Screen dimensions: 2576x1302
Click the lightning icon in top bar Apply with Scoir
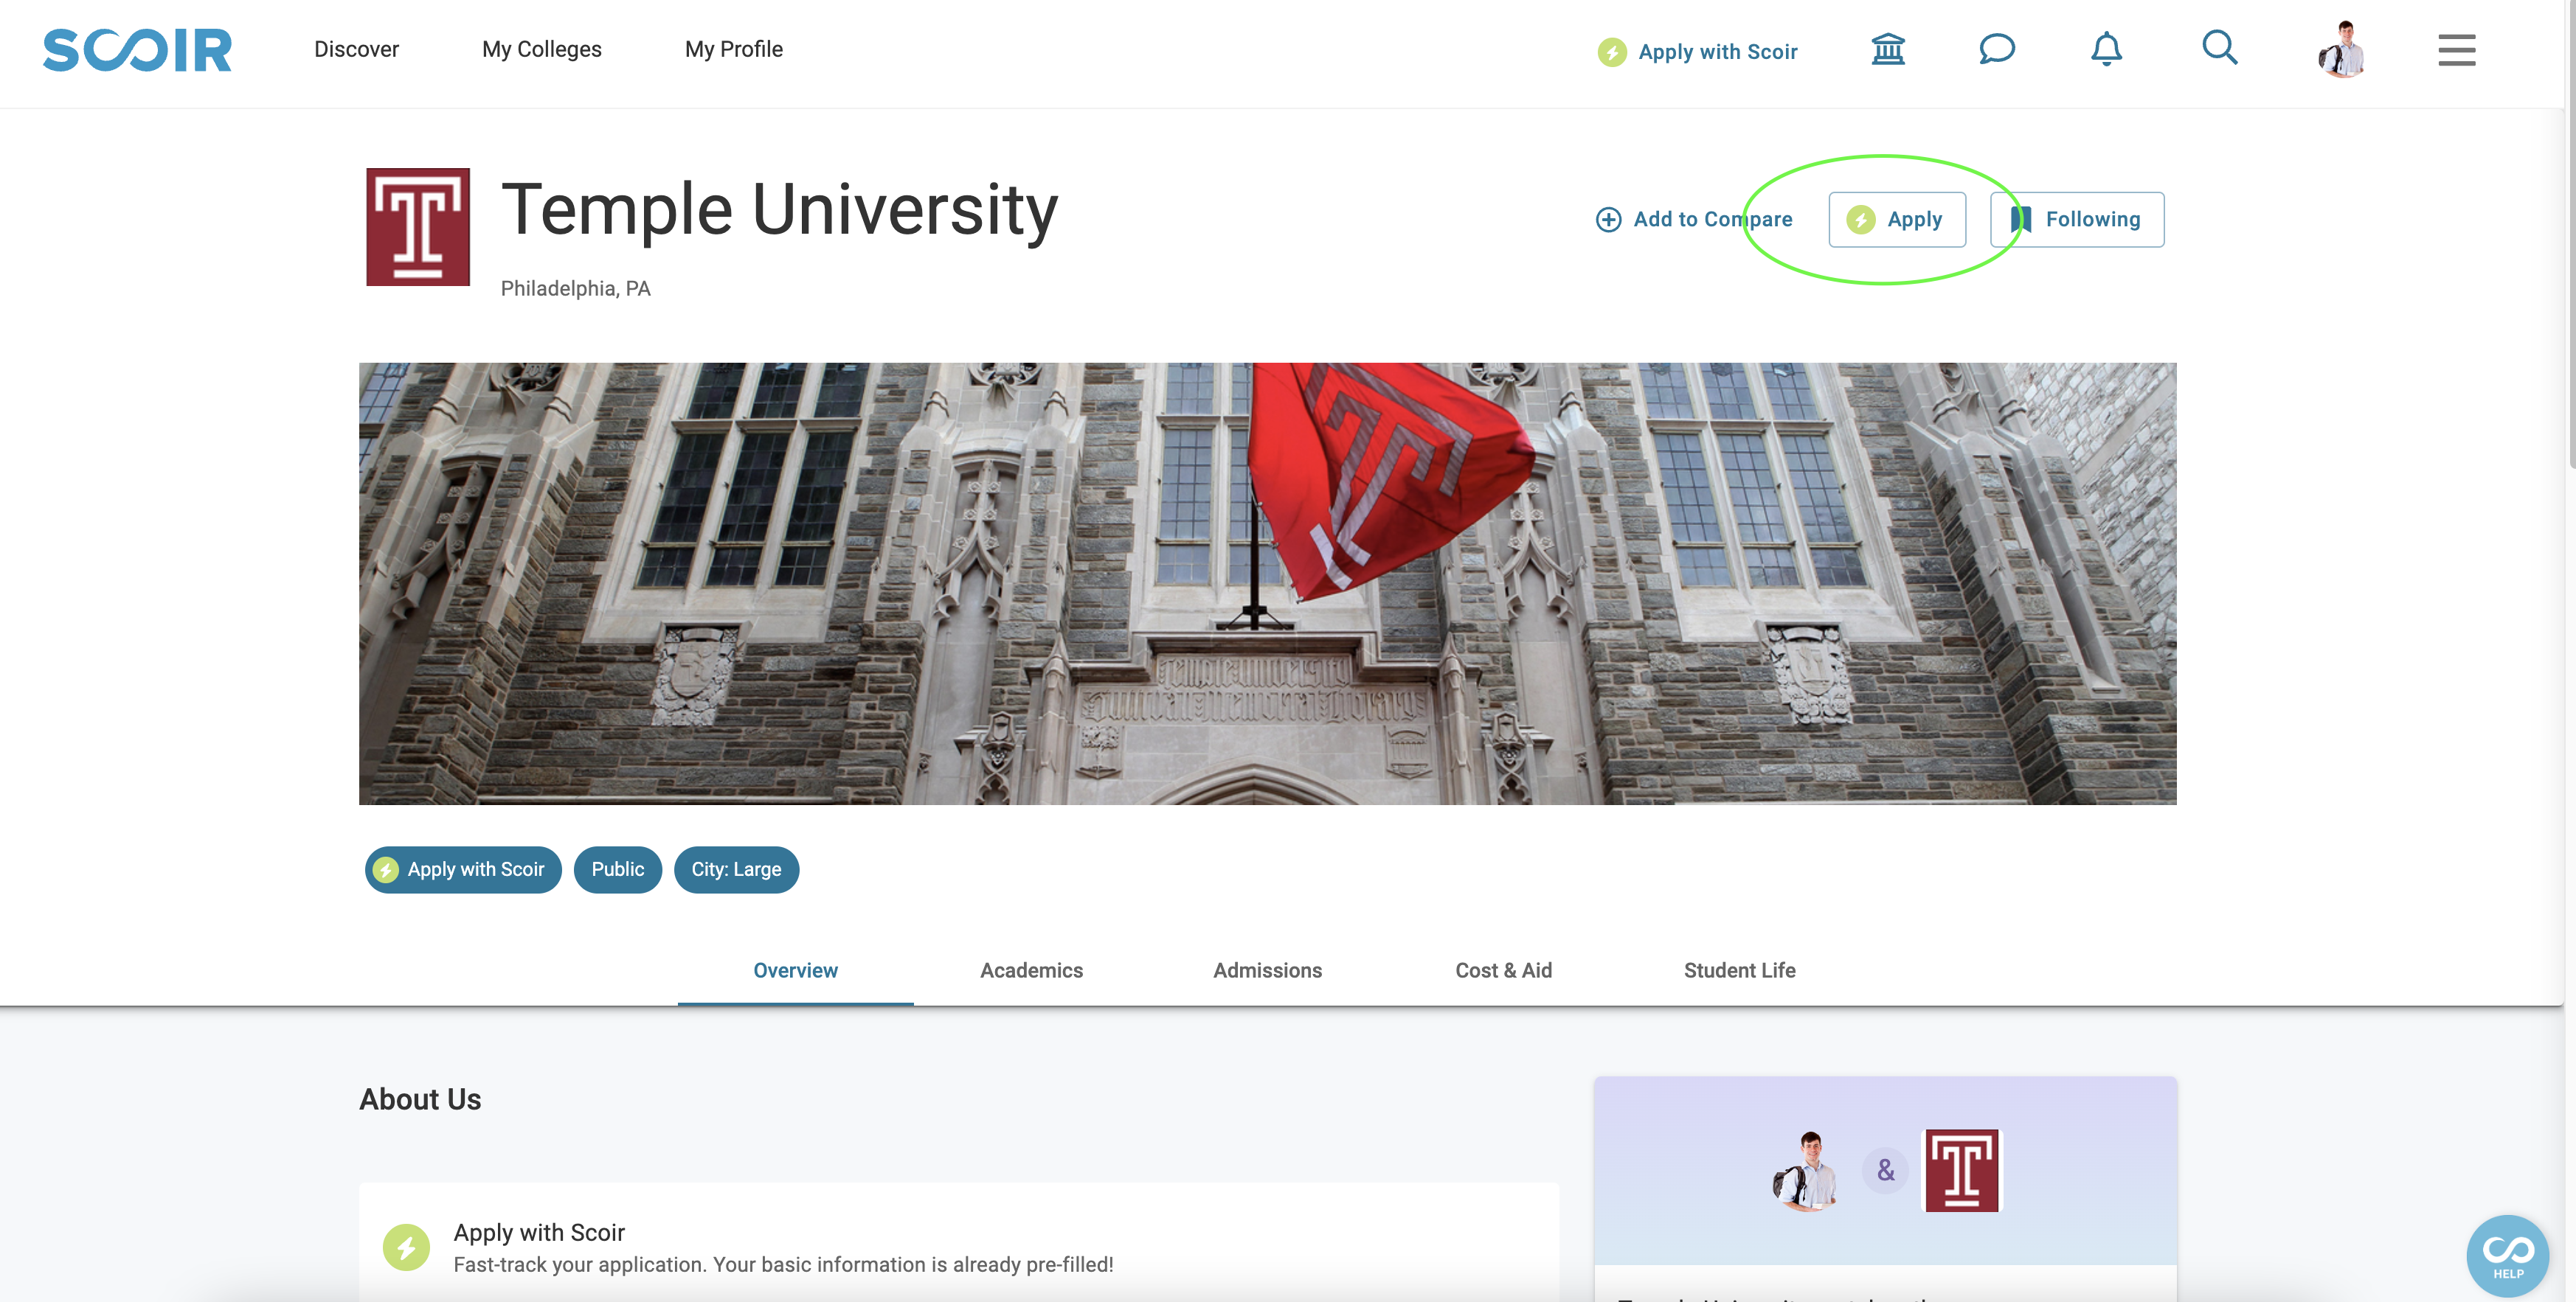[1611, 52]
